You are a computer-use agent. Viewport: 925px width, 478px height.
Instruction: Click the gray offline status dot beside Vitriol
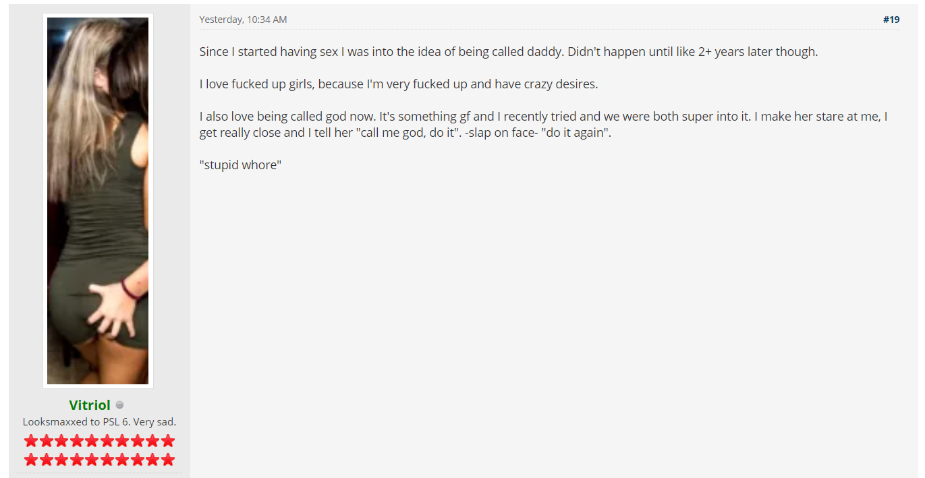pos(119,405)
